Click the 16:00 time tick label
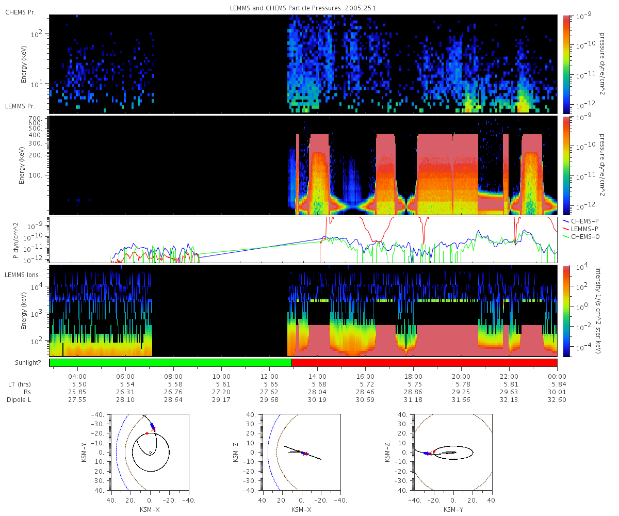The width and height of the screenshot is (619, 516). (365, 377)
